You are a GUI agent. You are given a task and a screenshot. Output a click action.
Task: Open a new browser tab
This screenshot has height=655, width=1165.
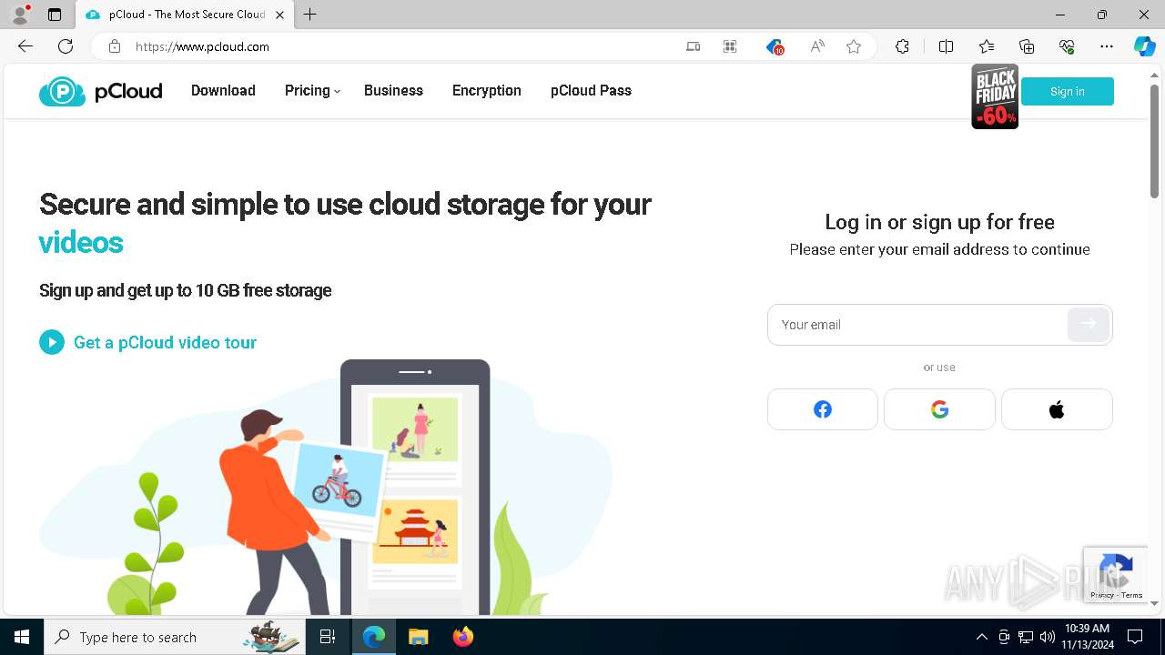(310, 15)
